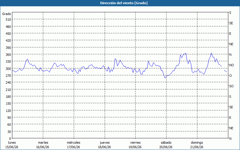Screen dimensions: 240x150
Task: Click the 0 value on left axis
Action: click(x=10, y=139)
